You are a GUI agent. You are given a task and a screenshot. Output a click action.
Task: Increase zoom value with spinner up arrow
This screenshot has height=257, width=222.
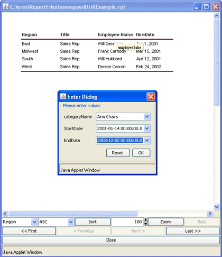click(145, 219)
